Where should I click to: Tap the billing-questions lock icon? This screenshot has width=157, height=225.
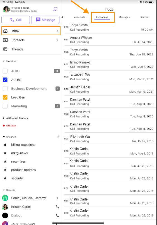point(5,145)
